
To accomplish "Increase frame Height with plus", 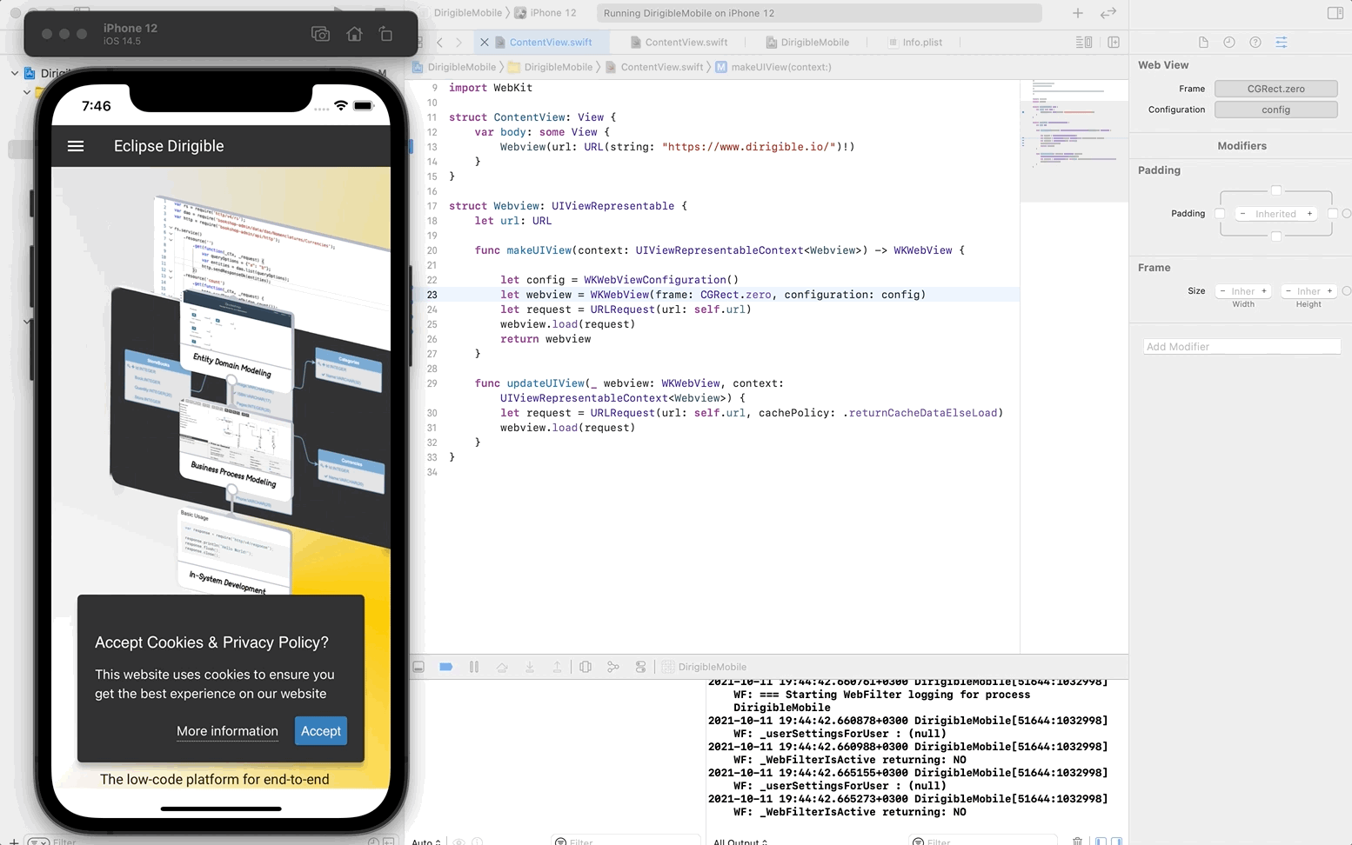I will click(x=1329, y=291).
